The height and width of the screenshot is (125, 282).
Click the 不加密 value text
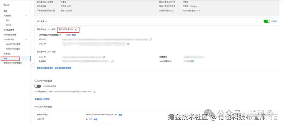tap(68, 35)
